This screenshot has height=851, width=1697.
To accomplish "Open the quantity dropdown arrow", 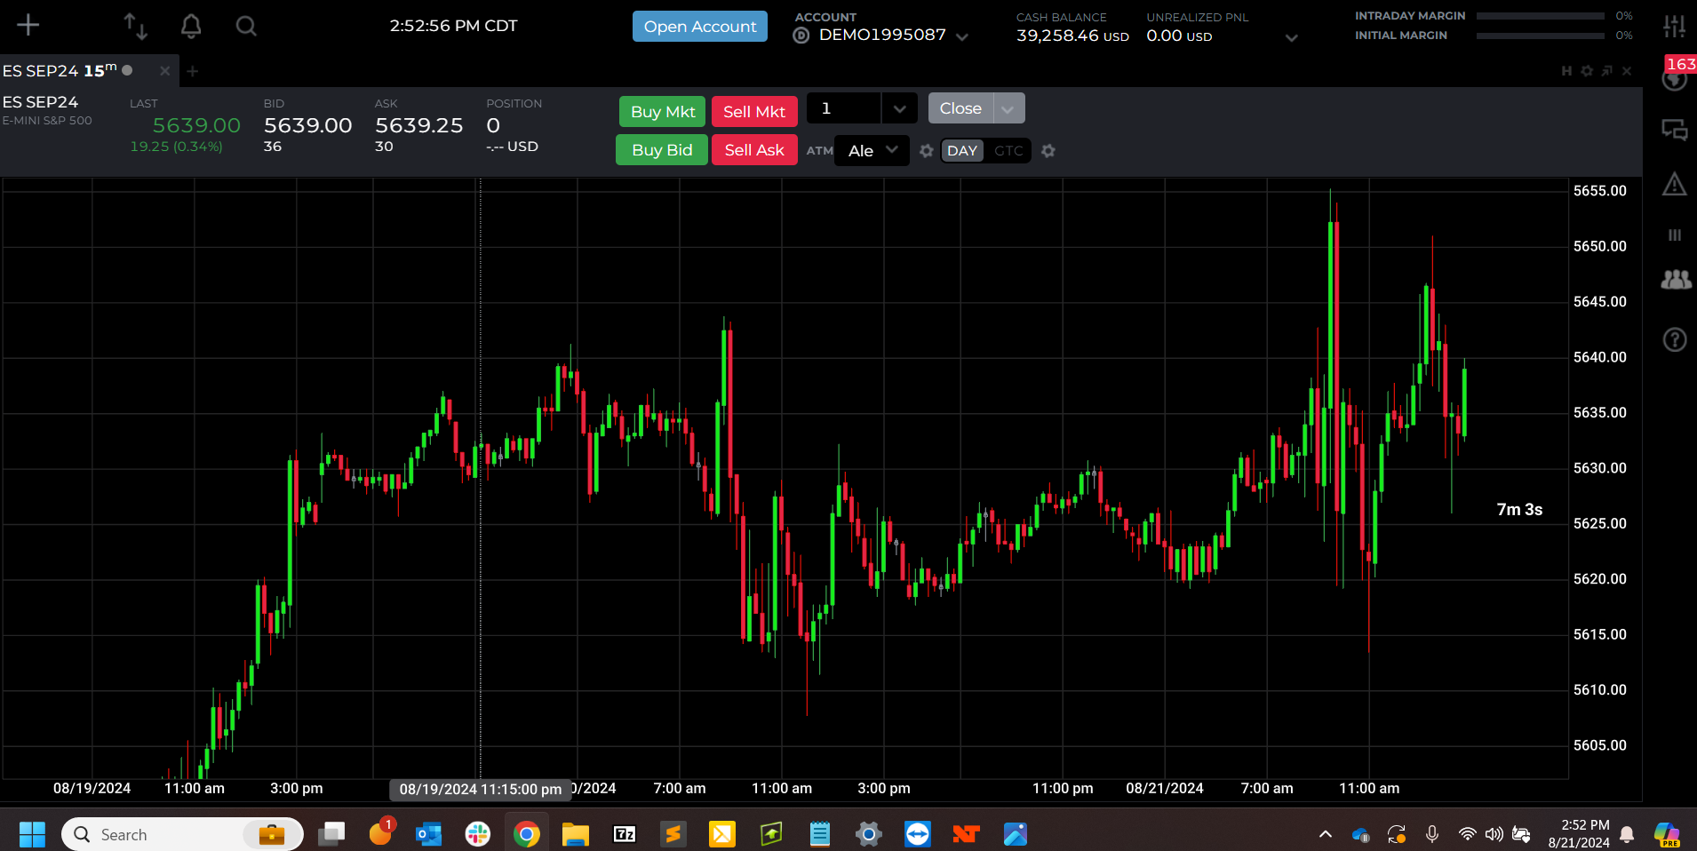I will click(x=900, y=108).
